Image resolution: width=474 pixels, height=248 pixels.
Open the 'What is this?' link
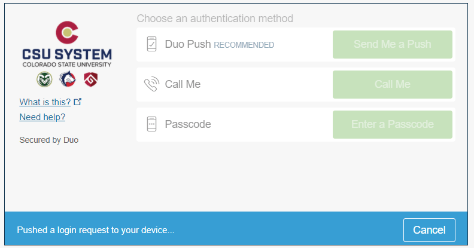pyautogui.click(x=45, y=102)
